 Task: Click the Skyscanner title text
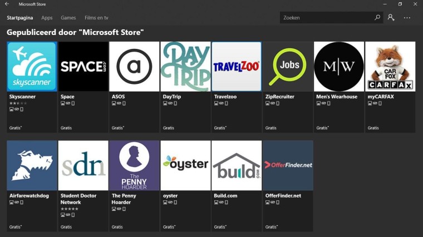pyautogui.click(x=22, y=97)
